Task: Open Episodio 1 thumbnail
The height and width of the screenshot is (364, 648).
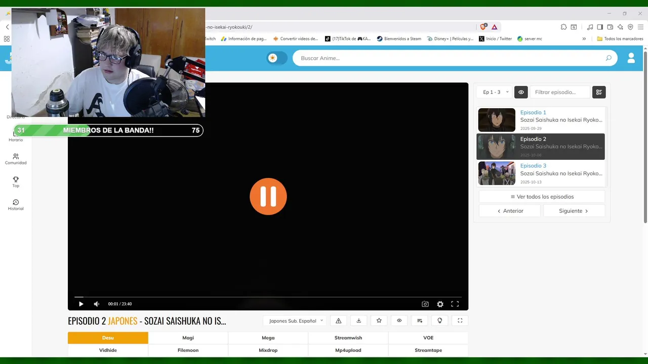Action: [x=497, y=120]
